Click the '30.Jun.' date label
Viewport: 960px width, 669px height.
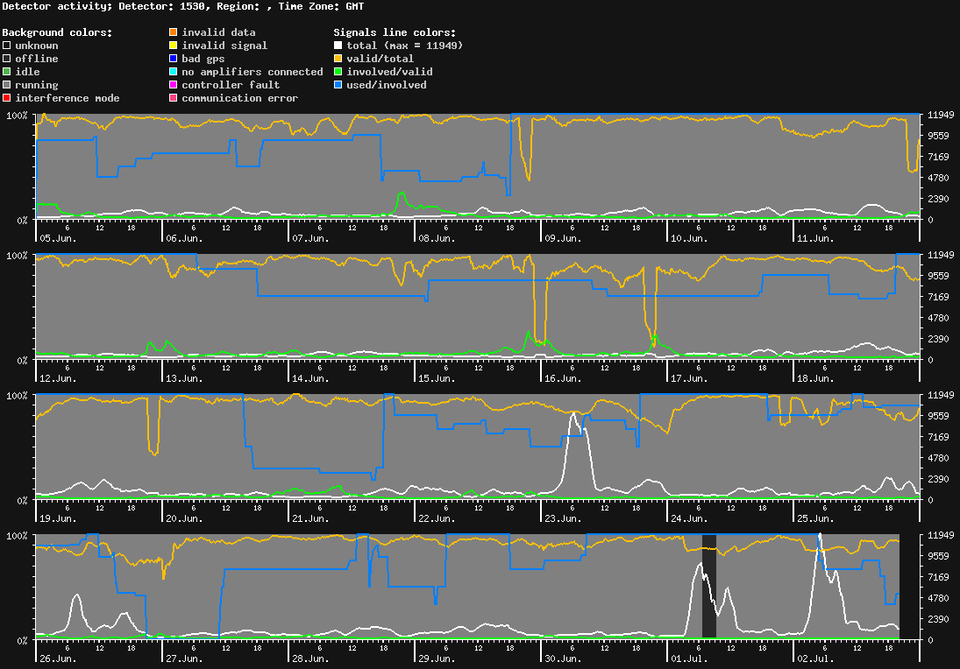coord(563,658)
